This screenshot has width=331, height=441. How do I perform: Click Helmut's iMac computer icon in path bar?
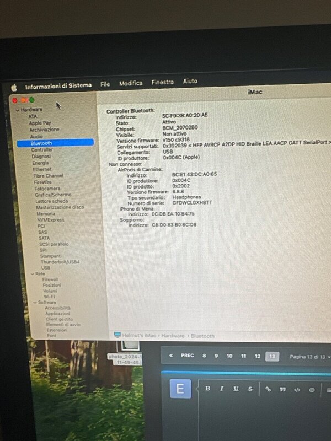(x=118, y=335)
